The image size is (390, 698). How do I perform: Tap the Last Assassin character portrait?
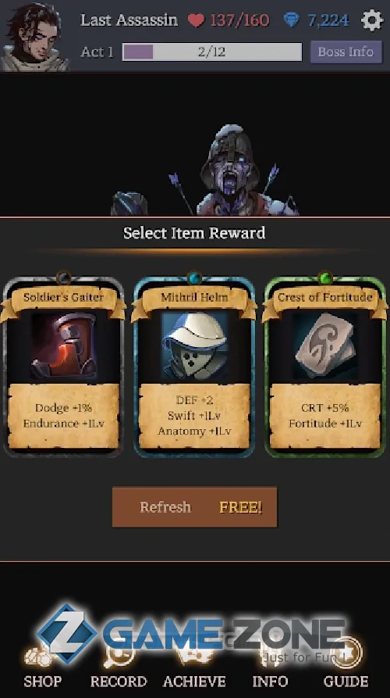click(x=34, y=37)
